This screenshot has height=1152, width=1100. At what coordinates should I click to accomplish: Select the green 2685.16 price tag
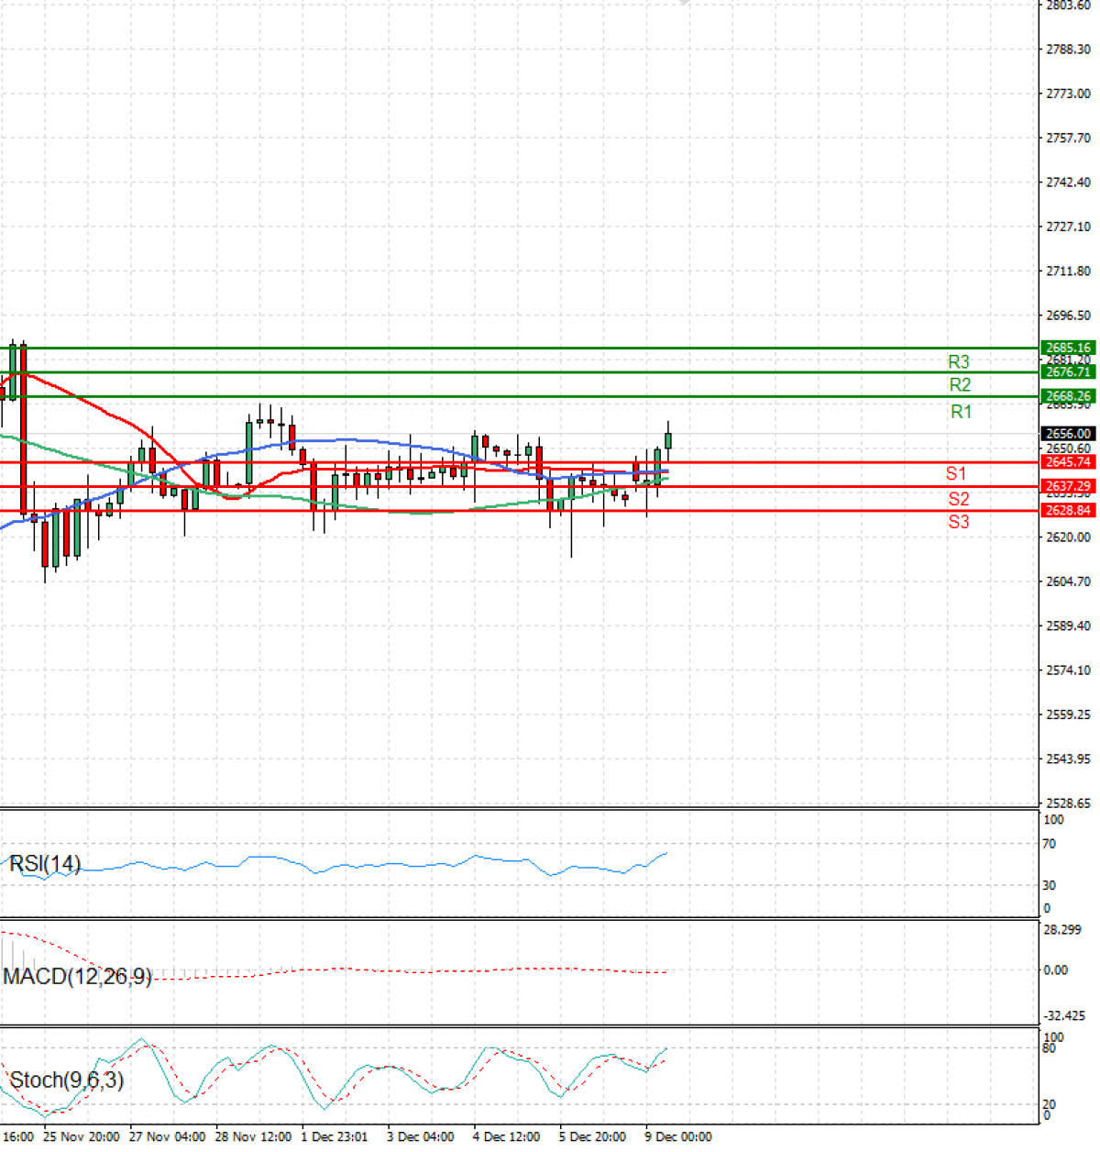click(1068, 348)
